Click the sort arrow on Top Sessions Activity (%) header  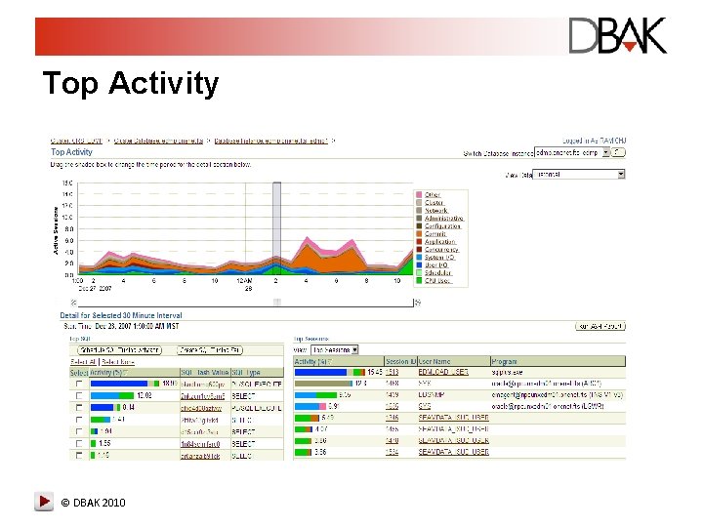(x=330, y=362)
